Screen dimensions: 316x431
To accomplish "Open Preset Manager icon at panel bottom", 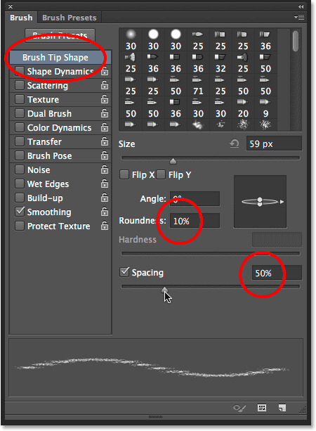I will [x=262, y=408].
